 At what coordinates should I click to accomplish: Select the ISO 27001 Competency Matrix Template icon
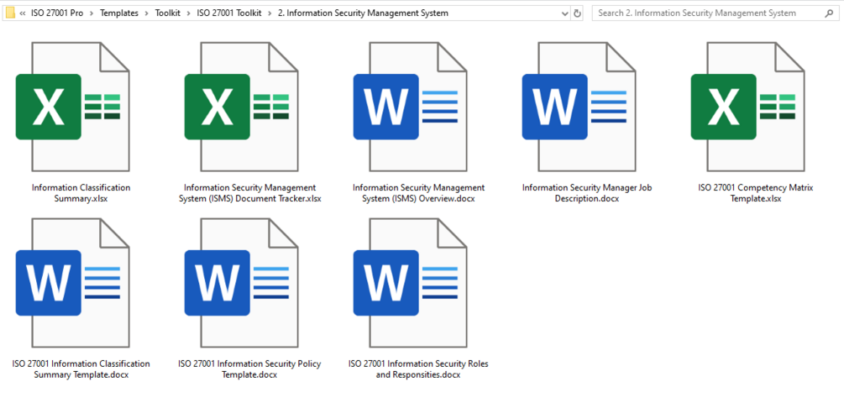pos(747,107)
